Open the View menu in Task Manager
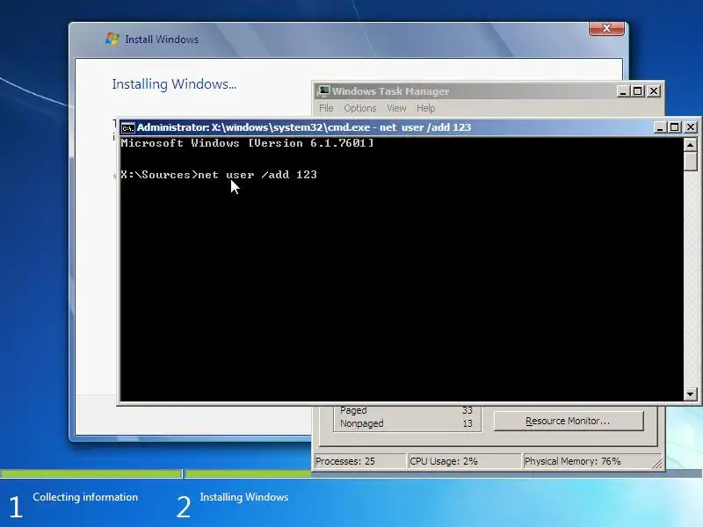Viewport: 703px width, 527px height. (x=396, y=108)
